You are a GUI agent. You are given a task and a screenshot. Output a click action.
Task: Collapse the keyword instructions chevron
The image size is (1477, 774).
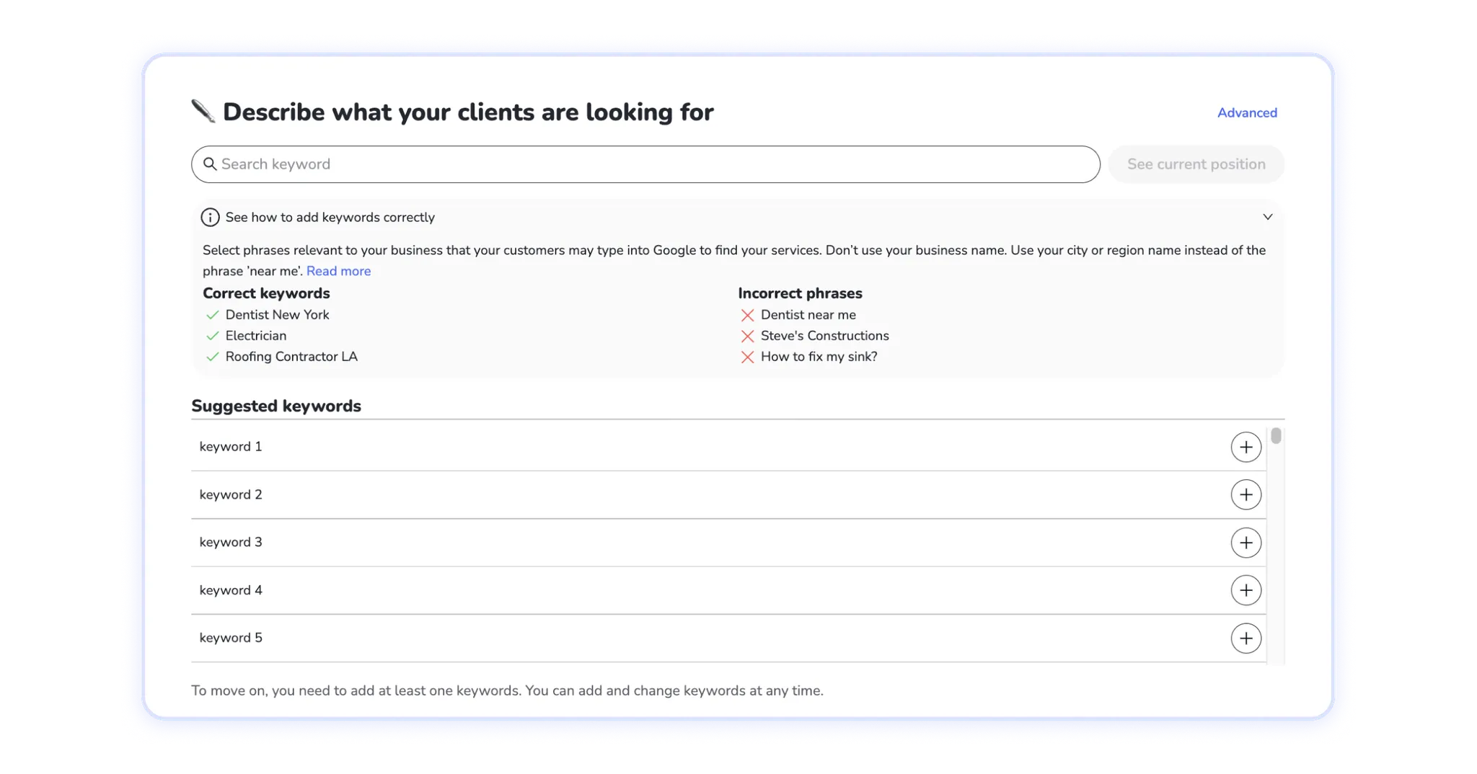coord(1267,217)
